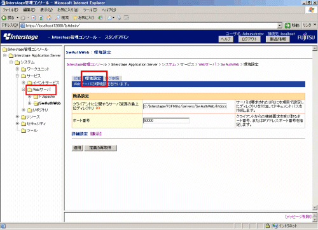Expand the ワークユニット tree node
This screenshot has height=230, width=318.
[17, 69]
